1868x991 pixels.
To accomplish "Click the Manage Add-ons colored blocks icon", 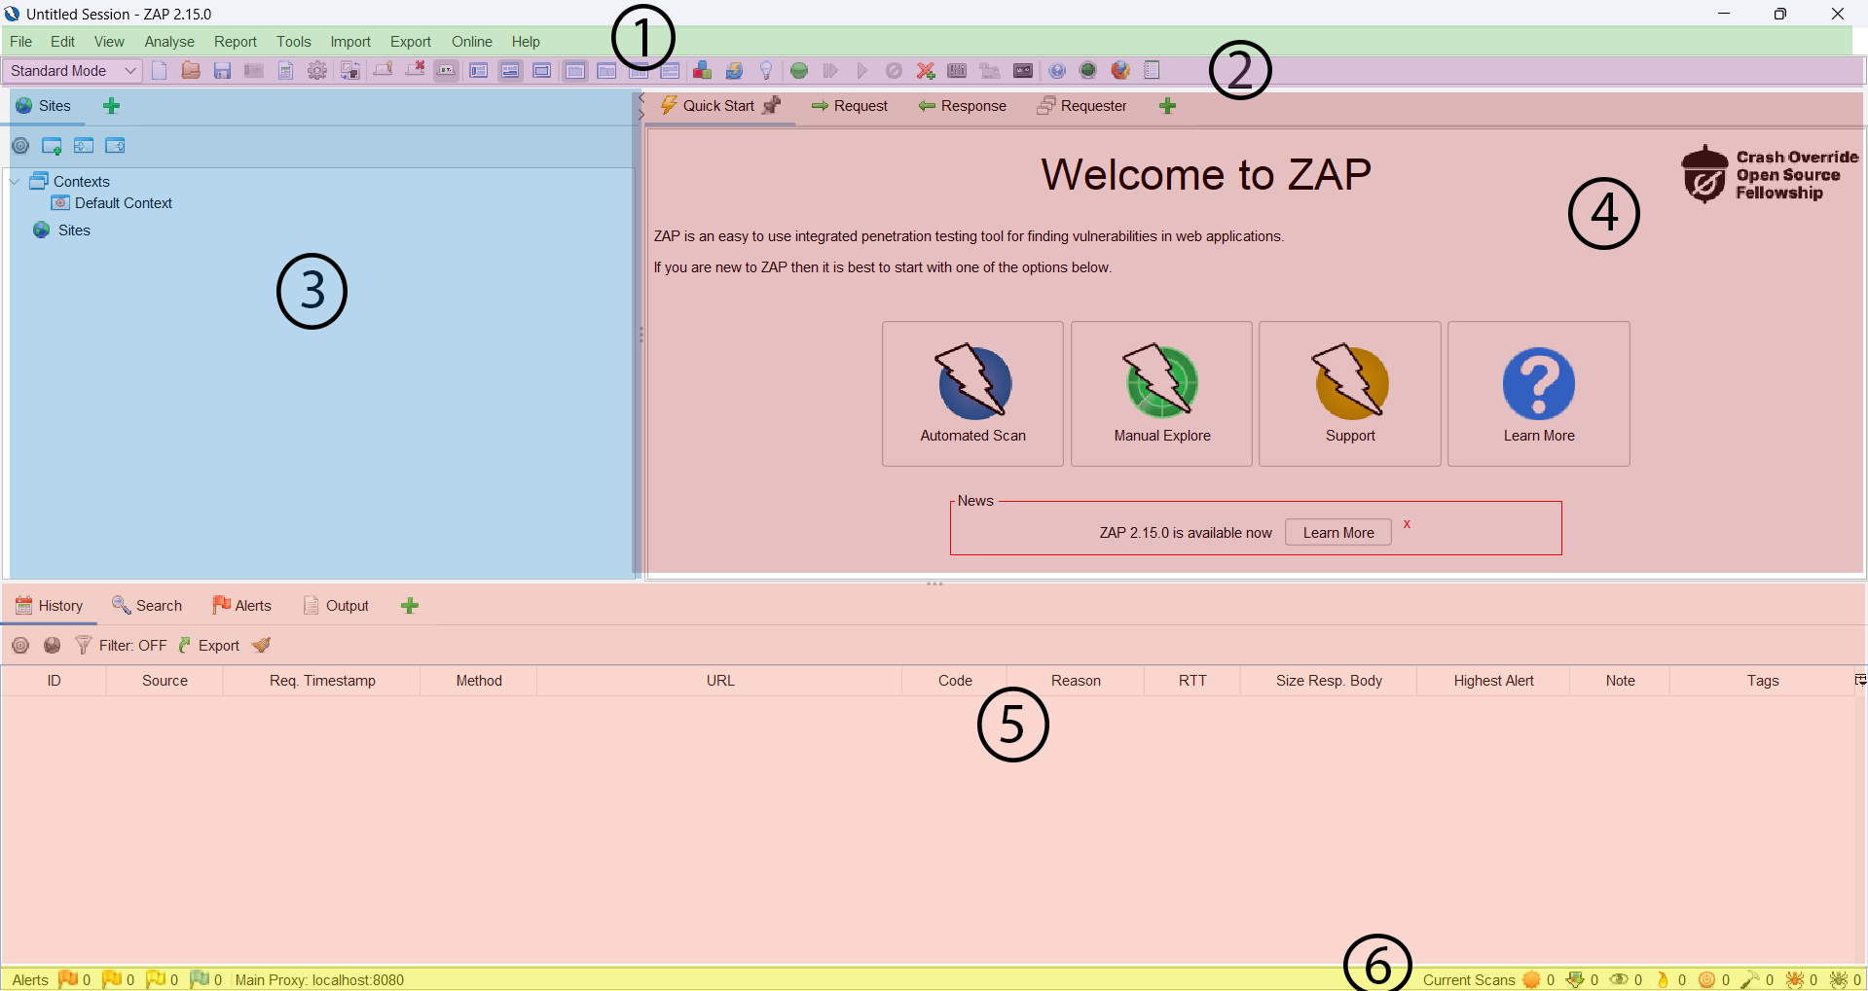I will click(x=702, y=70).
